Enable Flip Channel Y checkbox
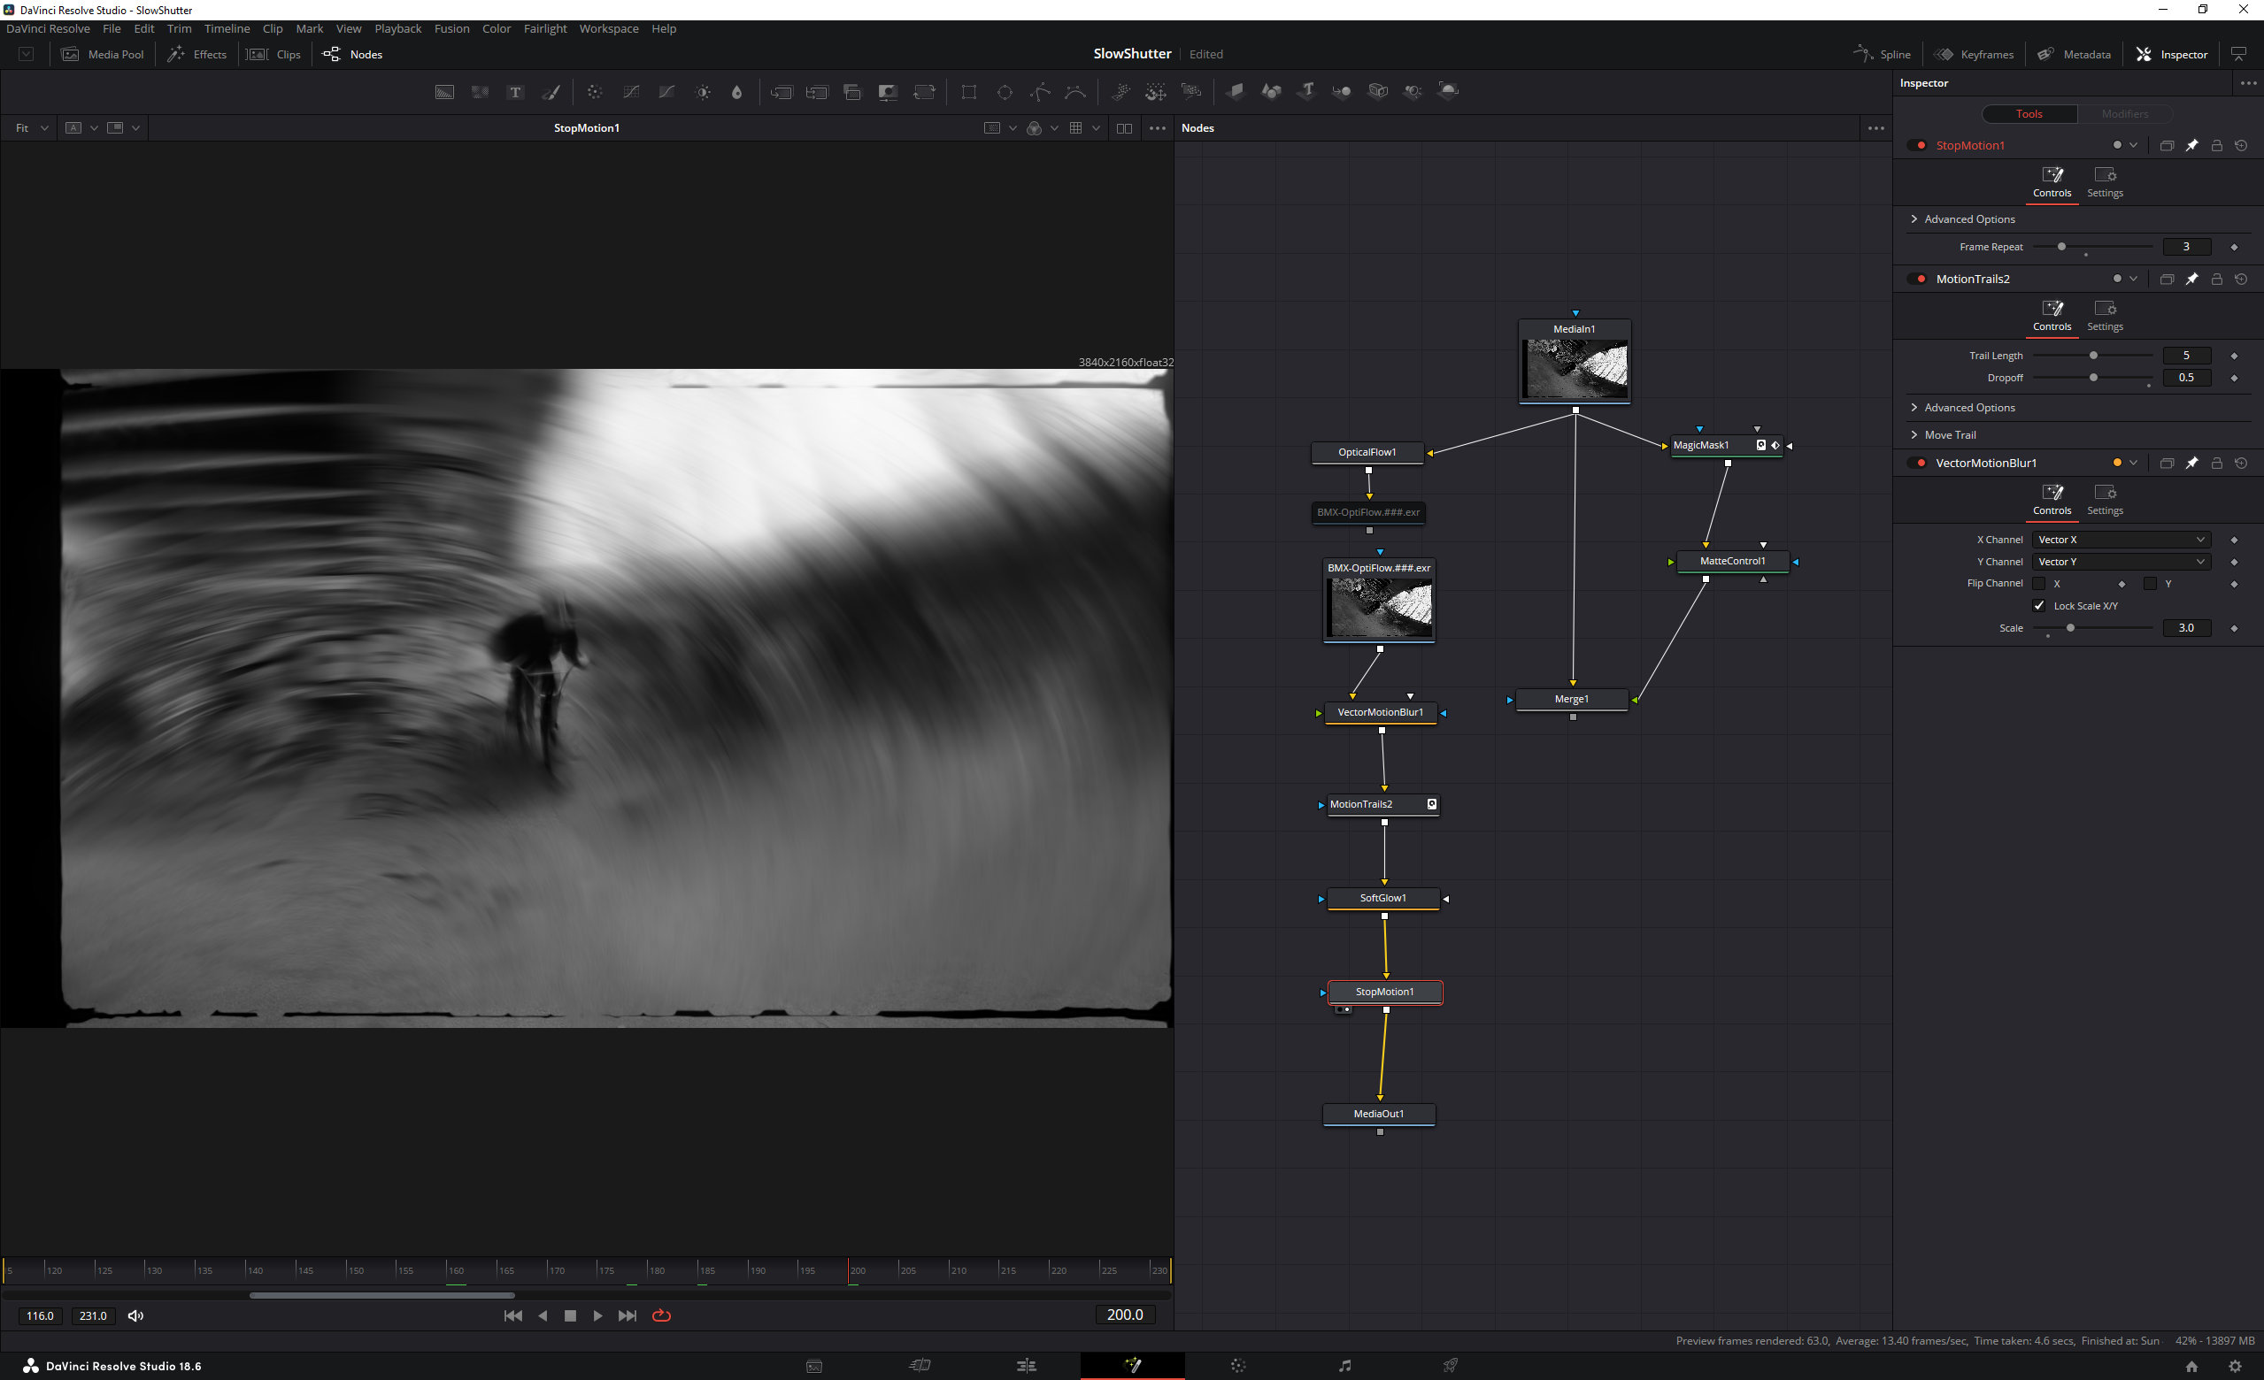Image resolution: width=2264 pixels, height=1380 pixels. [x=2149, y=584]
